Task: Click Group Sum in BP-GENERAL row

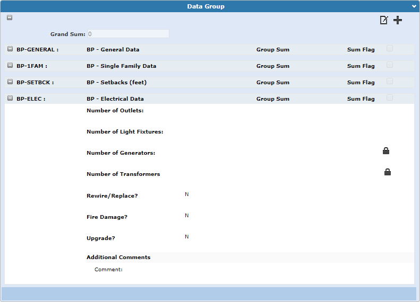Action: coord(273,49)
